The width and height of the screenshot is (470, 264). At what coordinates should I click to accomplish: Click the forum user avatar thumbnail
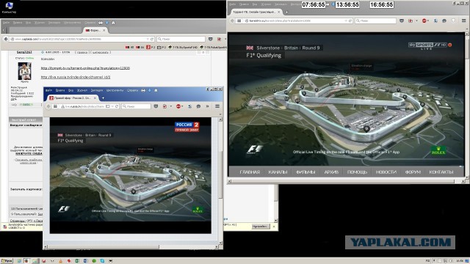point(24,71)
